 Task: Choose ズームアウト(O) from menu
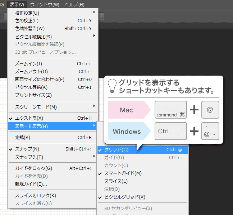[31, 72]
